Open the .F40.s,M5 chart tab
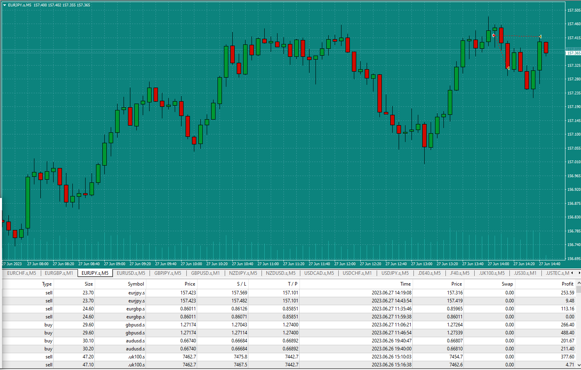Image resolution: width=581 pixels, height=370 pixels. coord(459,273)
